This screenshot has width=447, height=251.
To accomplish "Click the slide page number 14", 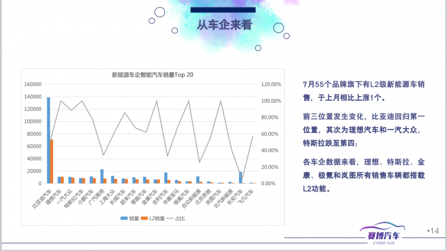I will pyautogui.click(x=434, y=231).
